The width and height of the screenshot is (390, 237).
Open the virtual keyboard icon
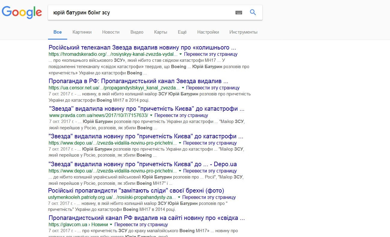pyautogui.click(x=239, y=13)
